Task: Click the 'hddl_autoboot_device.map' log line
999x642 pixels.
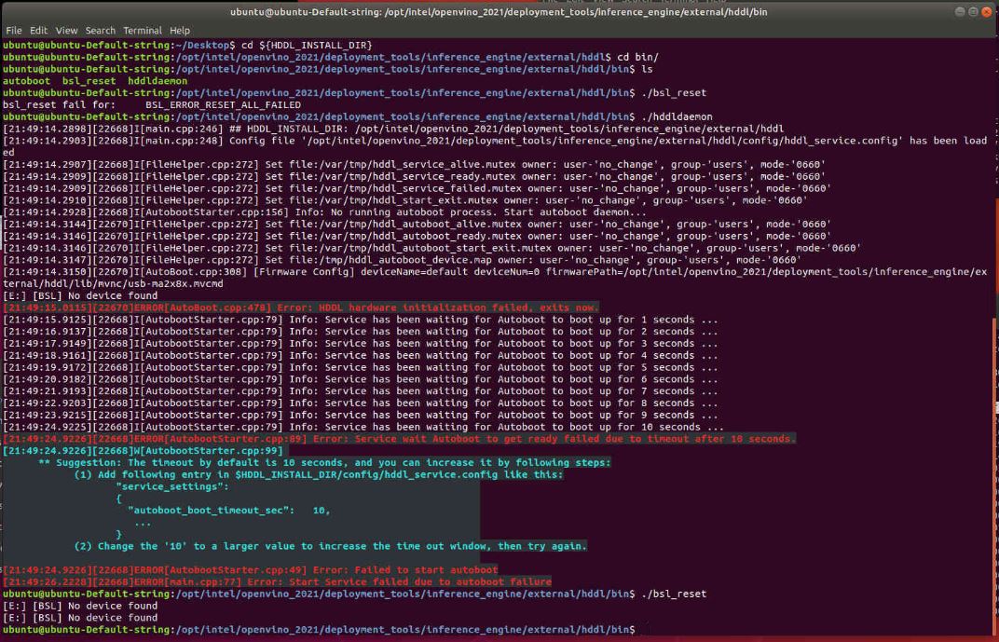Action: [402, 260]
